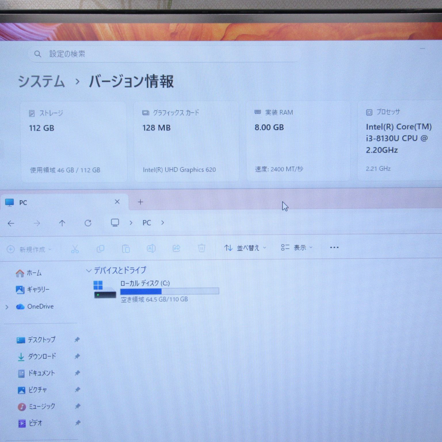Click the pin icon next to ダウンロード
The image size is (442, 442).
(x=77, y=356)
